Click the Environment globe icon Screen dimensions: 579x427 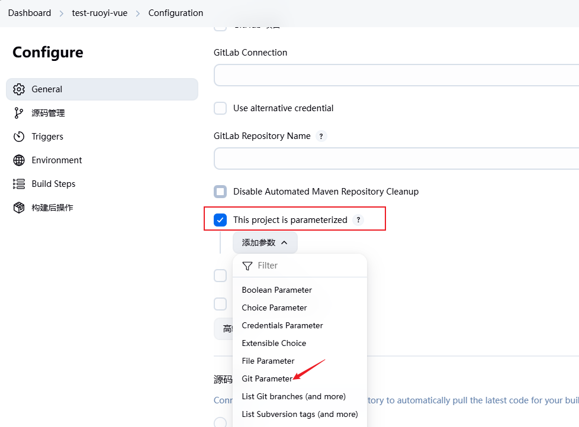click(19, 160)
